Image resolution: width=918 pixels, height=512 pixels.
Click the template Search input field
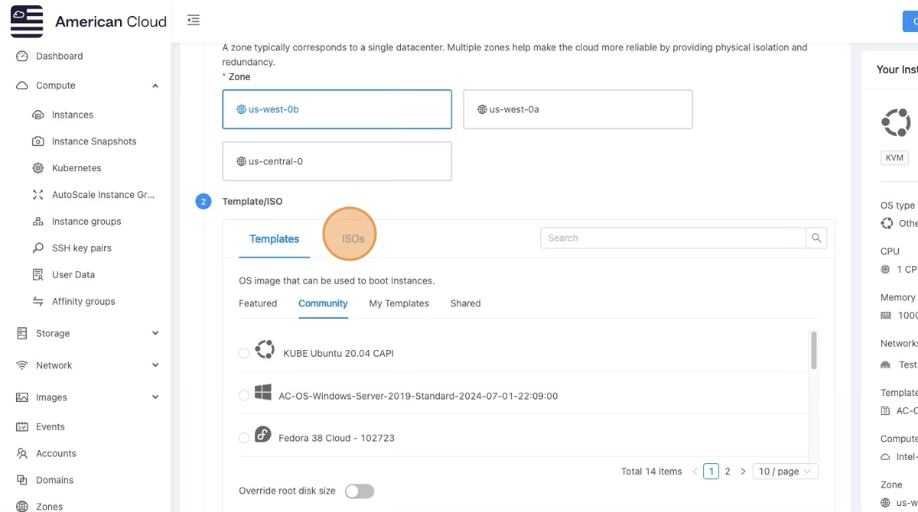click(x=673, y=238)
